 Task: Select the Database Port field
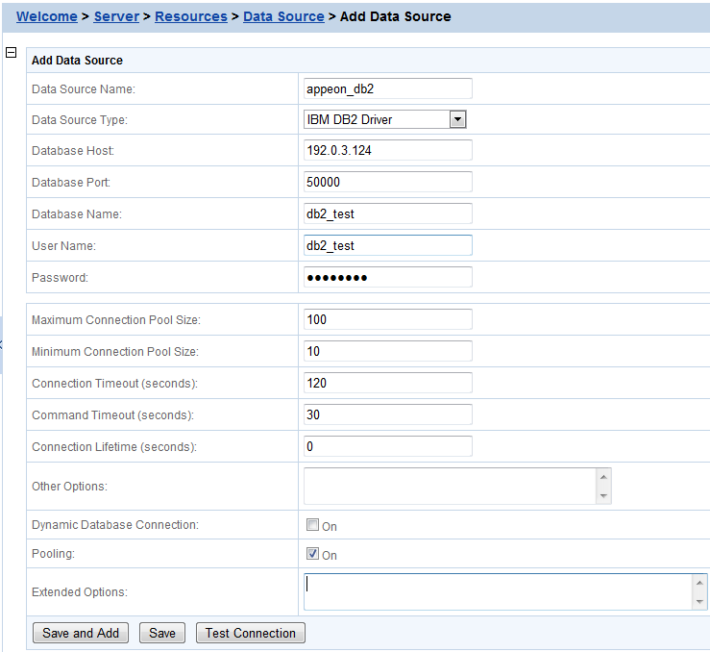click(387, 182)
